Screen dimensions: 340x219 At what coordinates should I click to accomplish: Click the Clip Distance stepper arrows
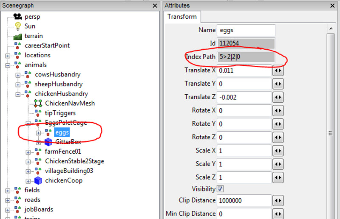click(278, 200)
